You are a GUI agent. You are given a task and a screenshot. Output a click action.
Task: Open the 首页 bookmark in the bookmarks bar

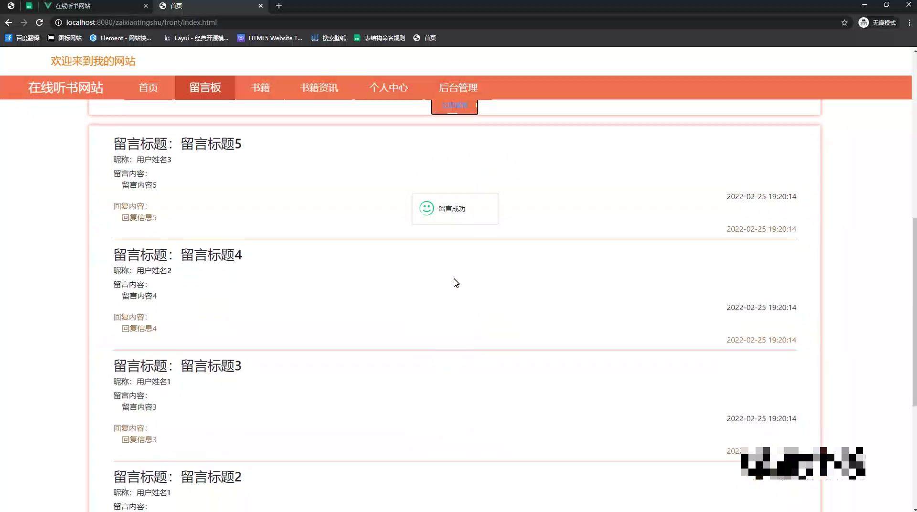coord(425,38)
